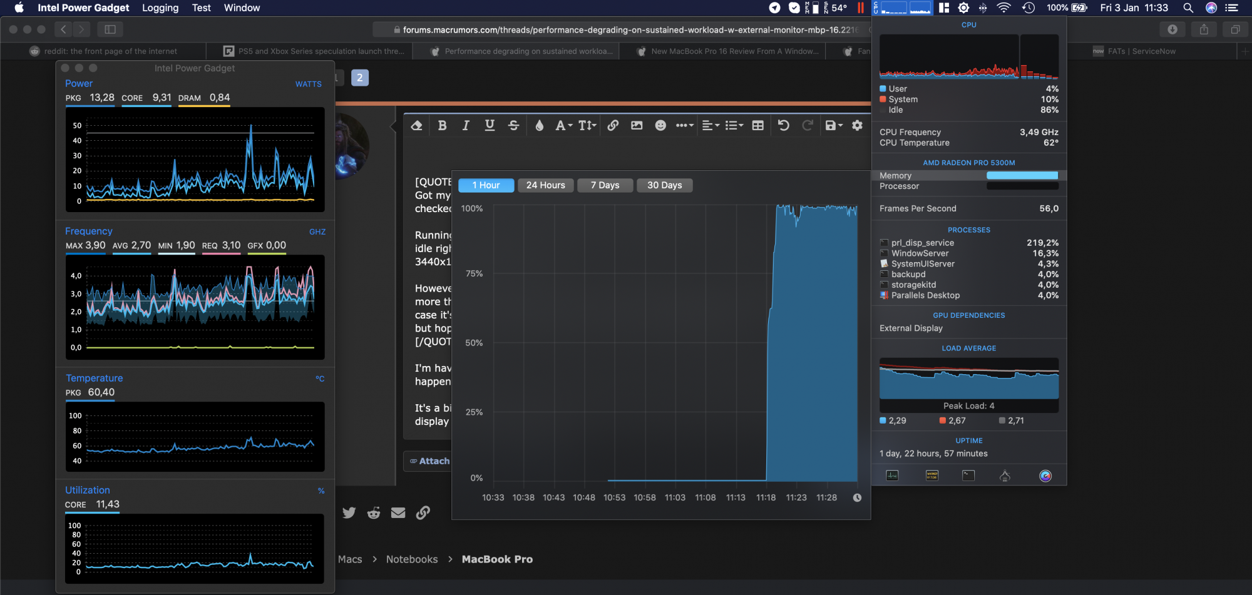The image size is (1252, 595).
Task: Click the clock icon under the chart
Action: (x=857, y=497)
